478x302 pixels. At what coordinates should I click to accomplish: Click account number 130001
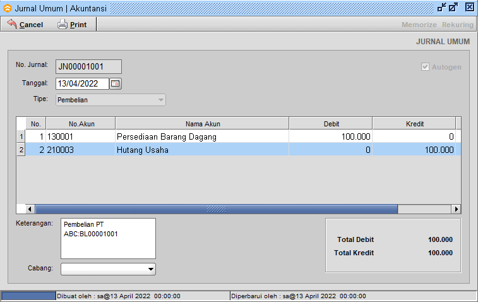80,136
